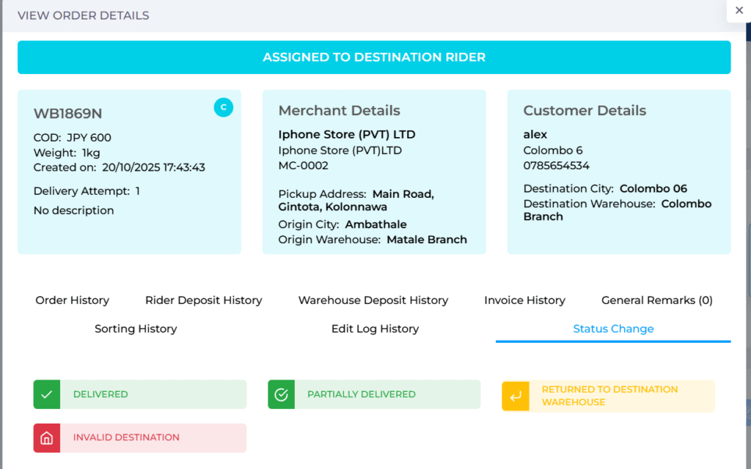
Task: Close the View Order Details dialog
Action: click(736, 10)
